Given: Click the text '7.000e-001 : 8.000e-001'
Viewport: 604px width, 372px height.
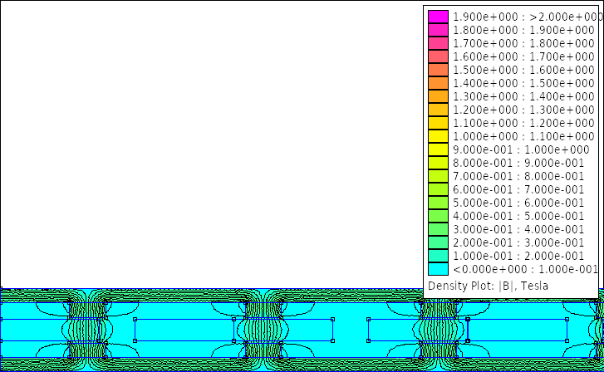Looking at the screenshot, I should pyautogui.click(x=518, y=176).
